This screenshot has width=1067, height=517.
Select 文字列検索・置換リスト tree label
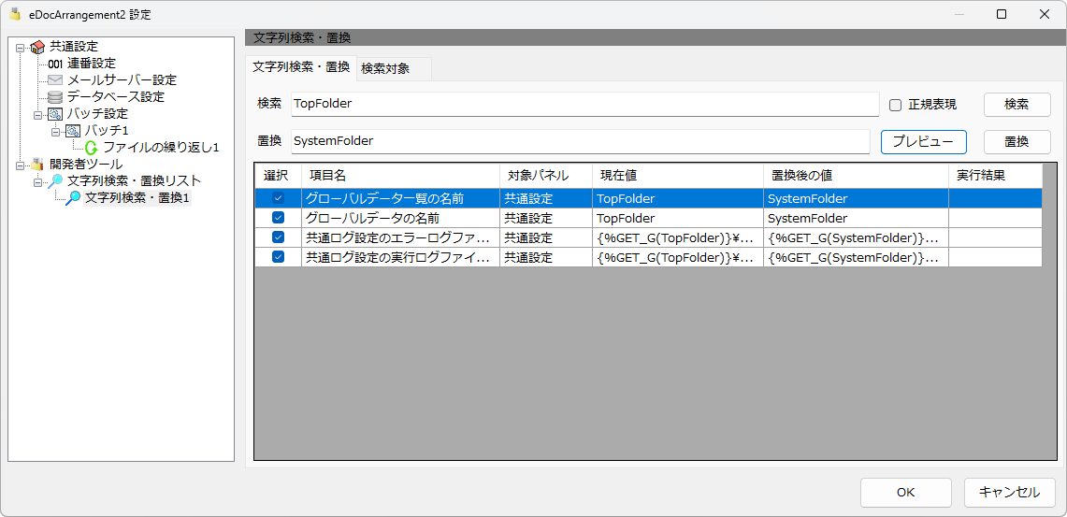134,181
